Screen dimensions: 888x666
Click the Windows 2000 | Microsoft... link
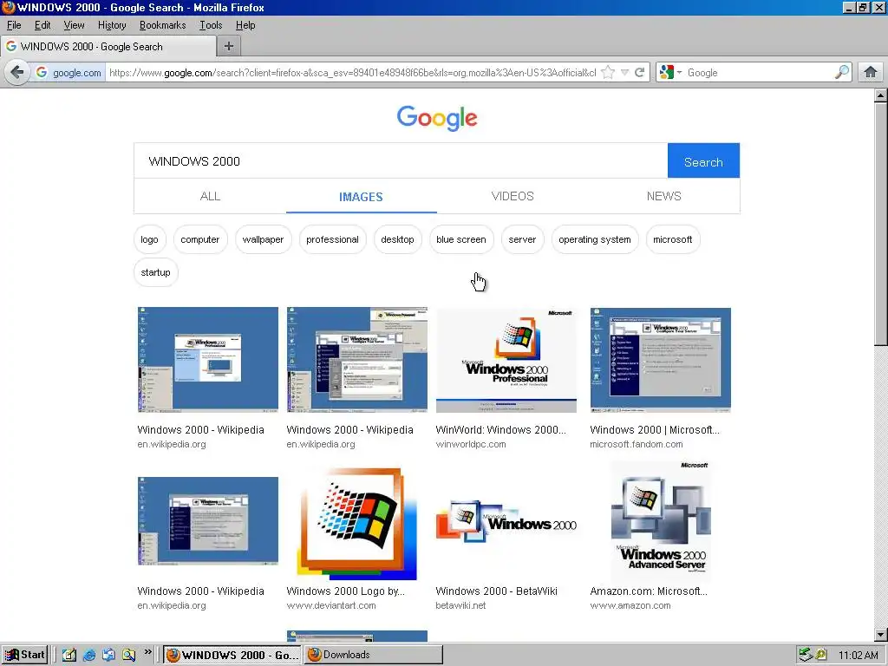[x=655, y=430]
